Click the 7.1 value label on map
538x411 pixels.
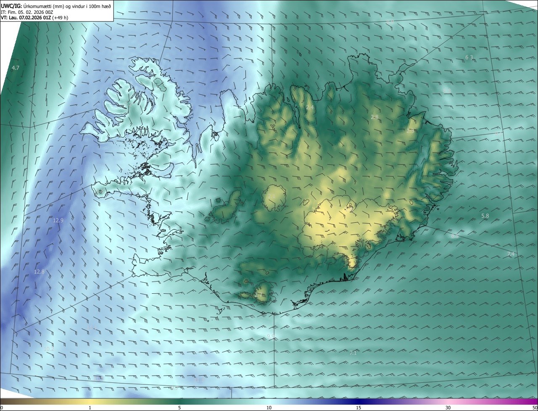point(353,353)
